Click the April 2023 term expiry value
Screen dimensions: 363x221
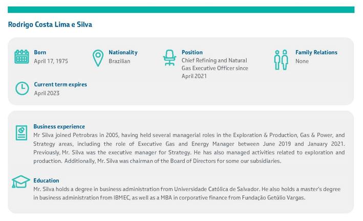[x=47, y=94]
